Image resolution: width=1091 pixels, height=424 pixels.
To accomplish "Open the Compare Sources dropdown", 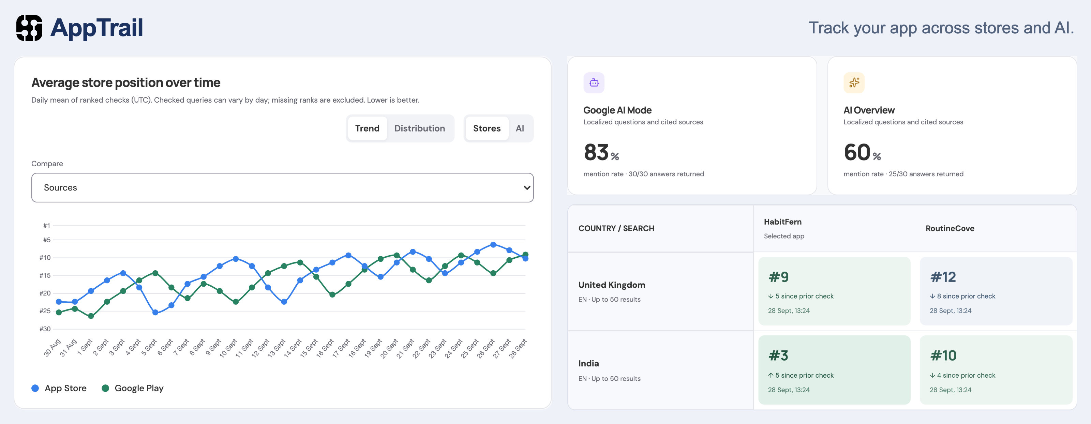I will pos(283,188).
